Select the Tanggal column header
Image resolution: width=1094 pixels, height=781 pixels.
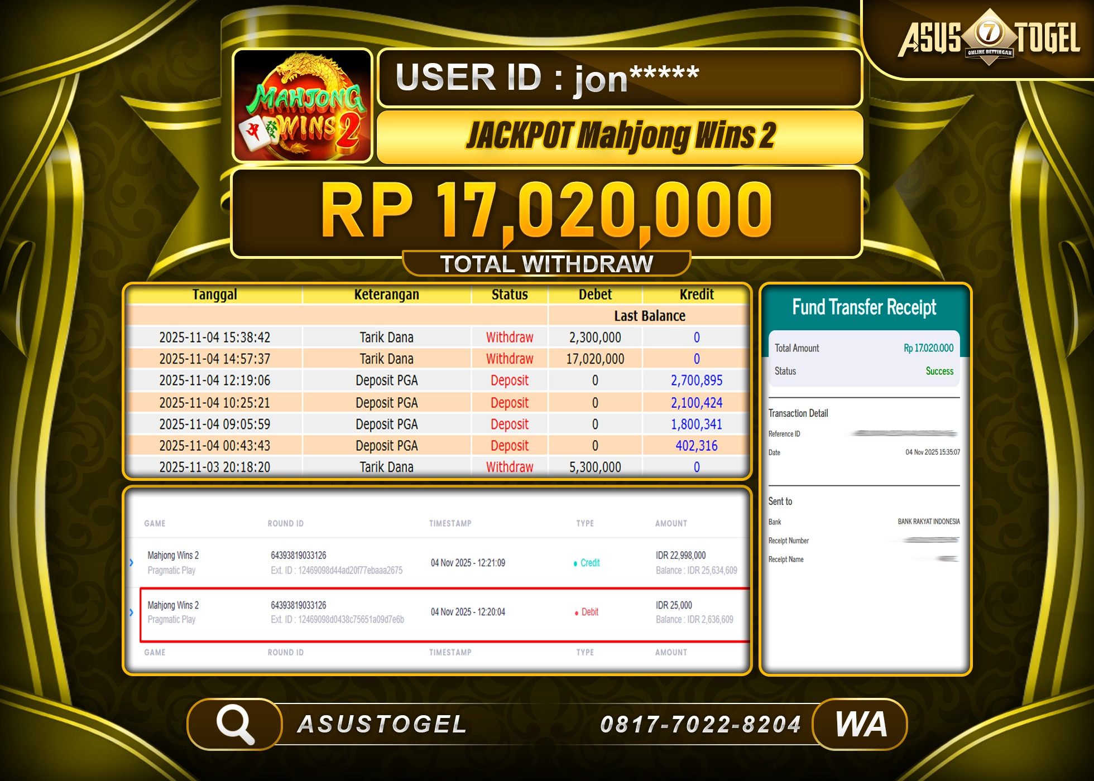(x=216, y=294)
